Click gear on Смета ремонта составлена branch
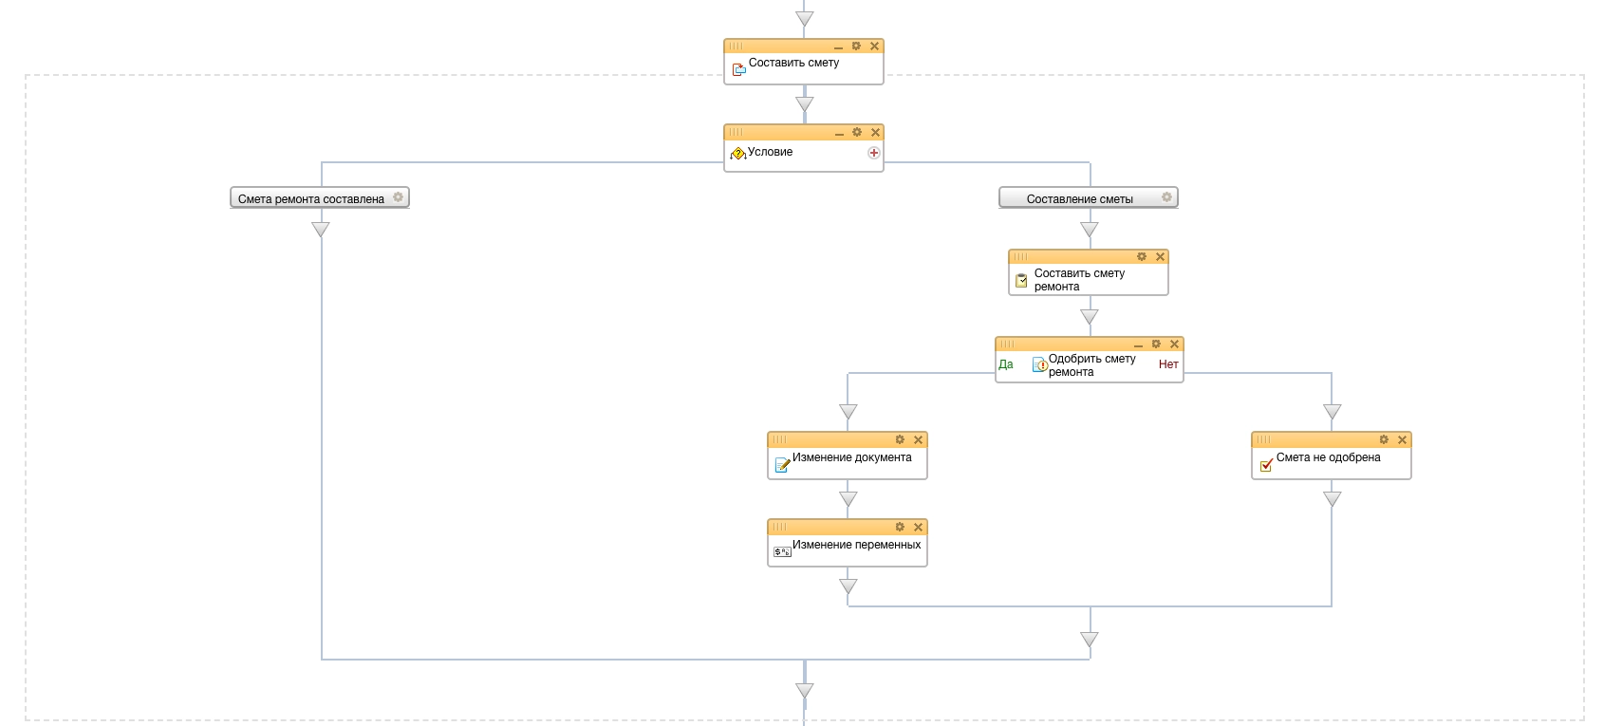Screen dimensions: 1622x726 (x=398, y=197)
